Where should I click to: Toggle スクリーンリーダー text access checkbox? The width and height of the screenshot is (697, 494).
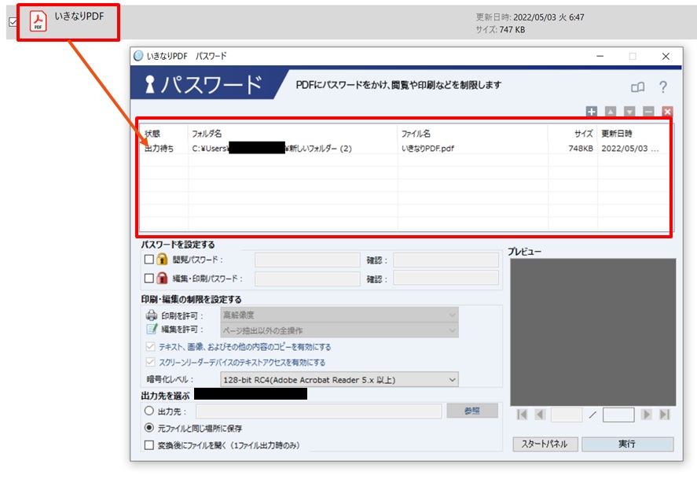click(x=150, y=362)
